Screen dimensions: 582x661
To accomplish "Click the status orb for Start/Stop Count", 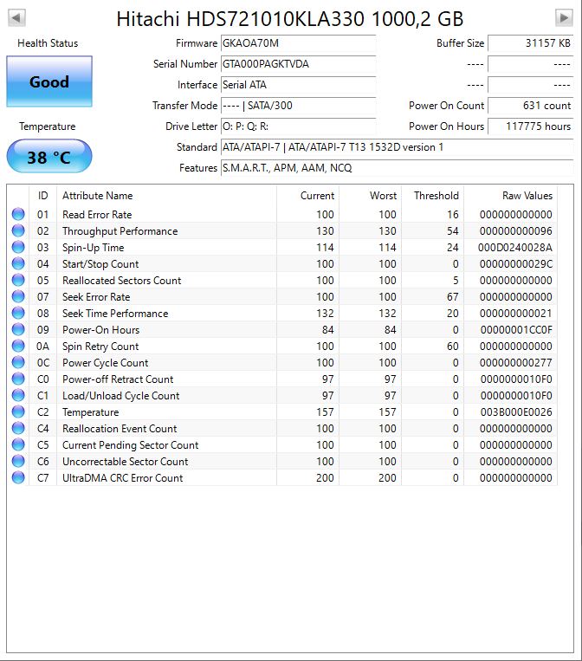I will point(18,263).
